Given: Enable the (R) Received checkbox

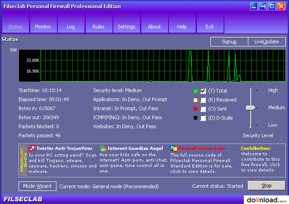Looking at the screenshot, I should [x=203, y=100].
